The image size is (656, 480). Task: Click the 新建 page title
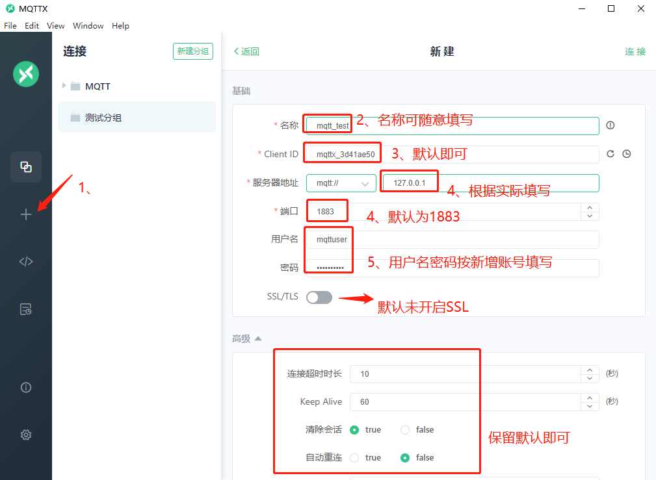[442, 51]
